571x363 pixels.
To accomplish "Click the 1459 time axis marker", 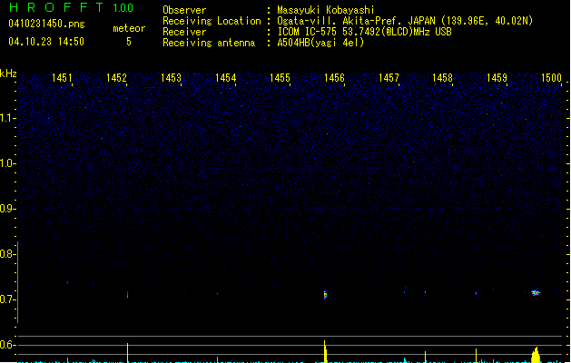I will tap(497, 78).
